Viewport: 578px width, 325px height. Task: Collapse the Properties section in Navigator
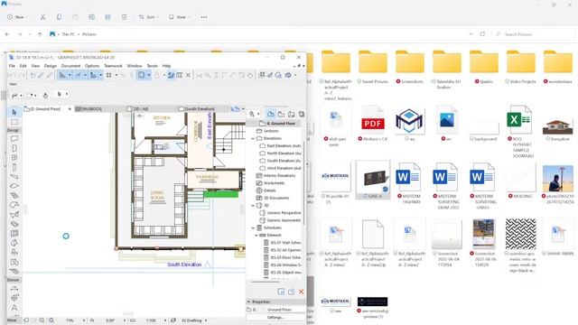click(249, 302)
